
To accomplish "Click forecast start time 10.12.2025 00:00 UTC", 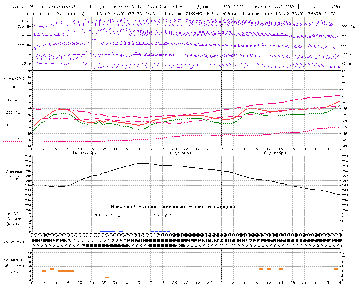I will click(126, 14).
